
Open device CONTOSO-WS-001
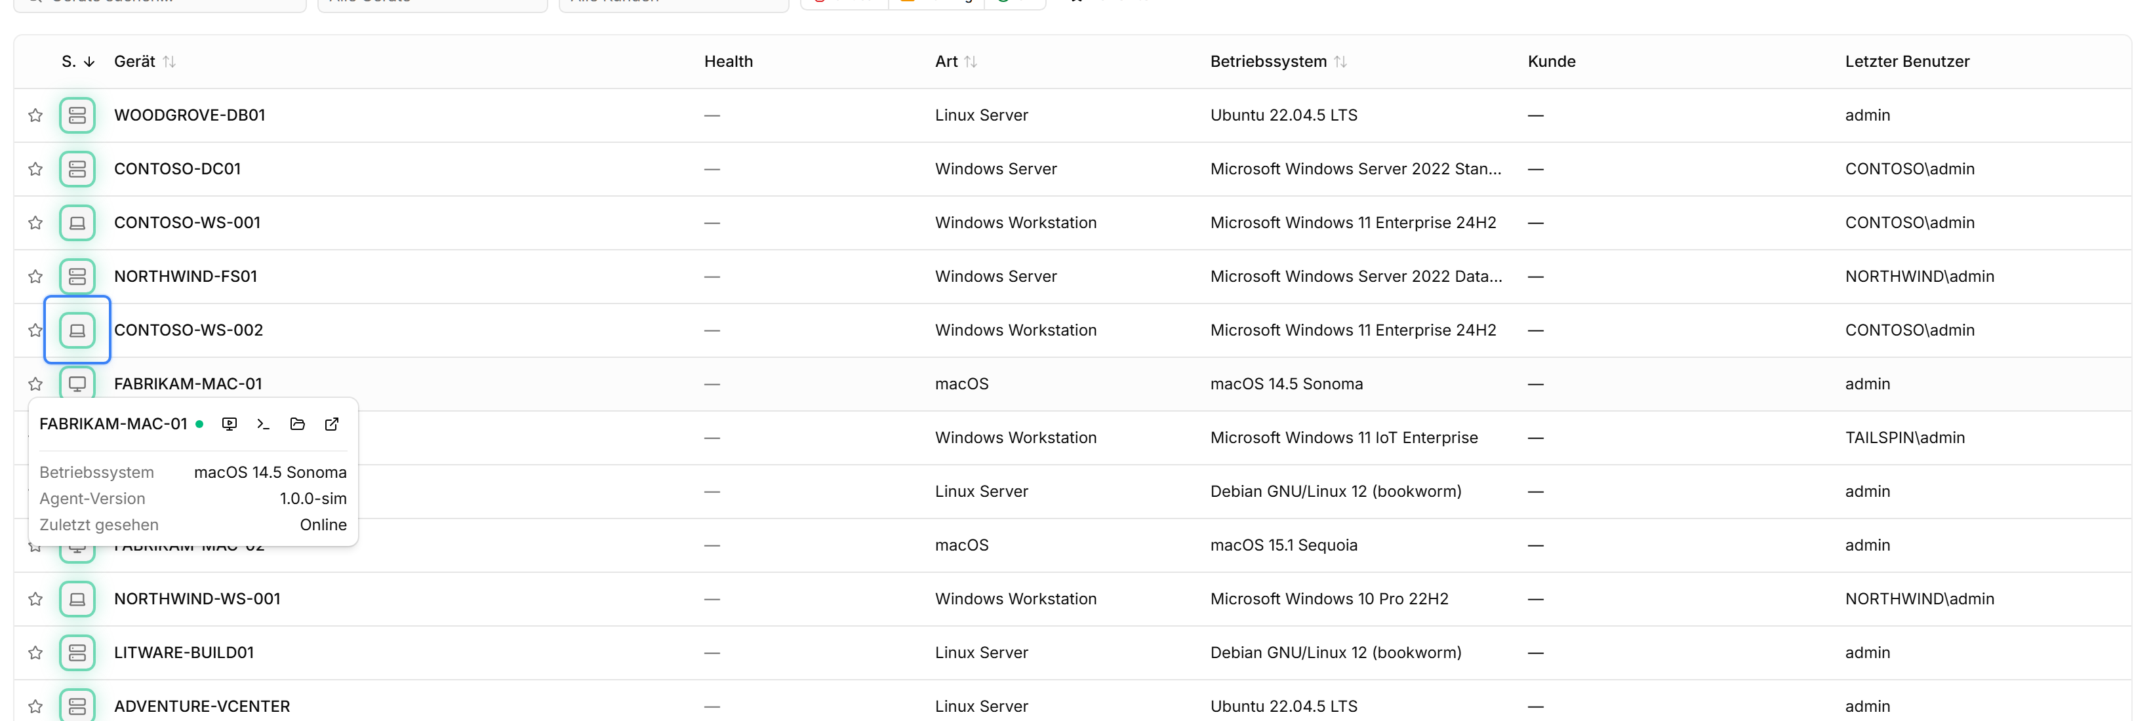click(187, 223)
